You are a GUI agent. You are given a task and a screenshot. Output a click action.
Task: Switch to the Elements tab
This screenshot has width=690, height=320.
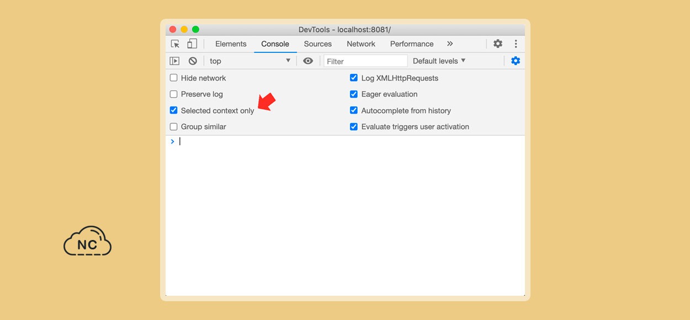(x=231, y=44)
